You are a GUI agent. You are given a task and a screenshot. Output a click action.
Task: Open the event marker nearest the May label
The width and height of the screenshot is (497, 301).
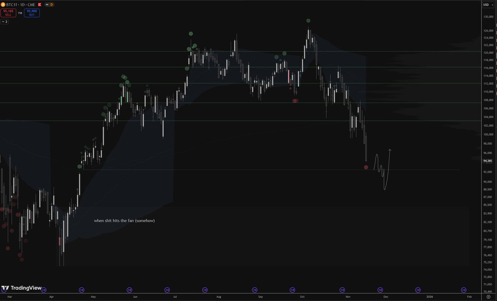point(82,290)
